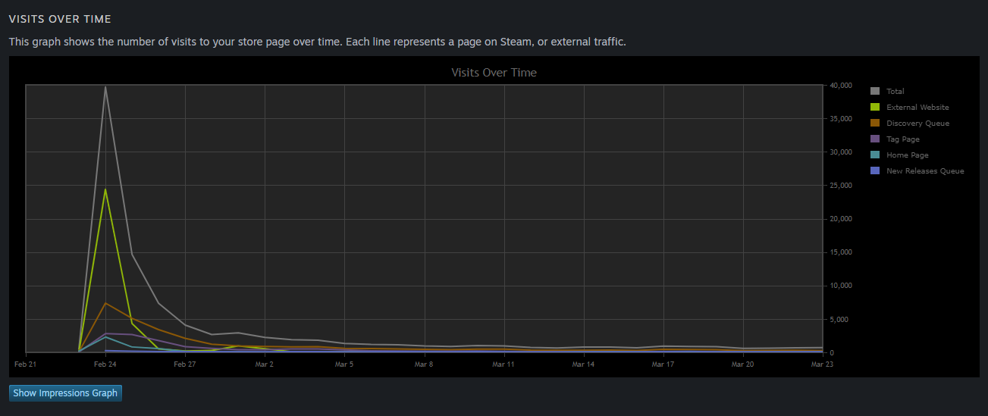This screenshot has height=416, width=988.
Task: Click the 10,000 y-axis value
Action: pyautogui.click(x=842, y=286)
